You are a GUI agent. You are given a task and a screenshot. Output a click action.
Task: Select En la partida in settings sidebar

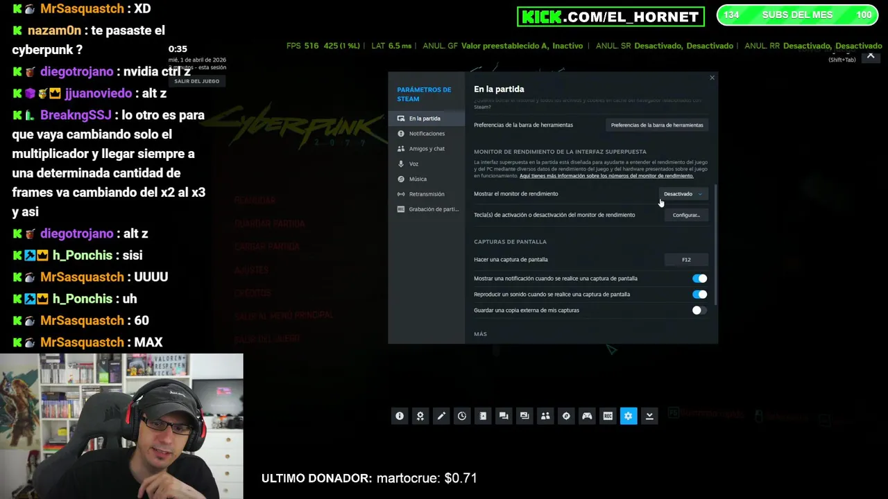[x=426, y=119]
